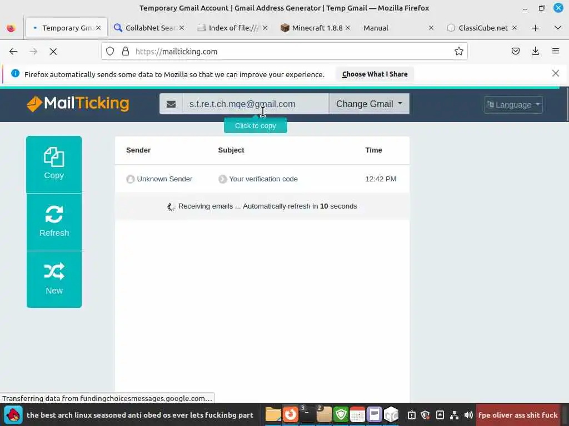569x426 pixels.
Task: Show site security lock information
Action: tap(126, 52)
